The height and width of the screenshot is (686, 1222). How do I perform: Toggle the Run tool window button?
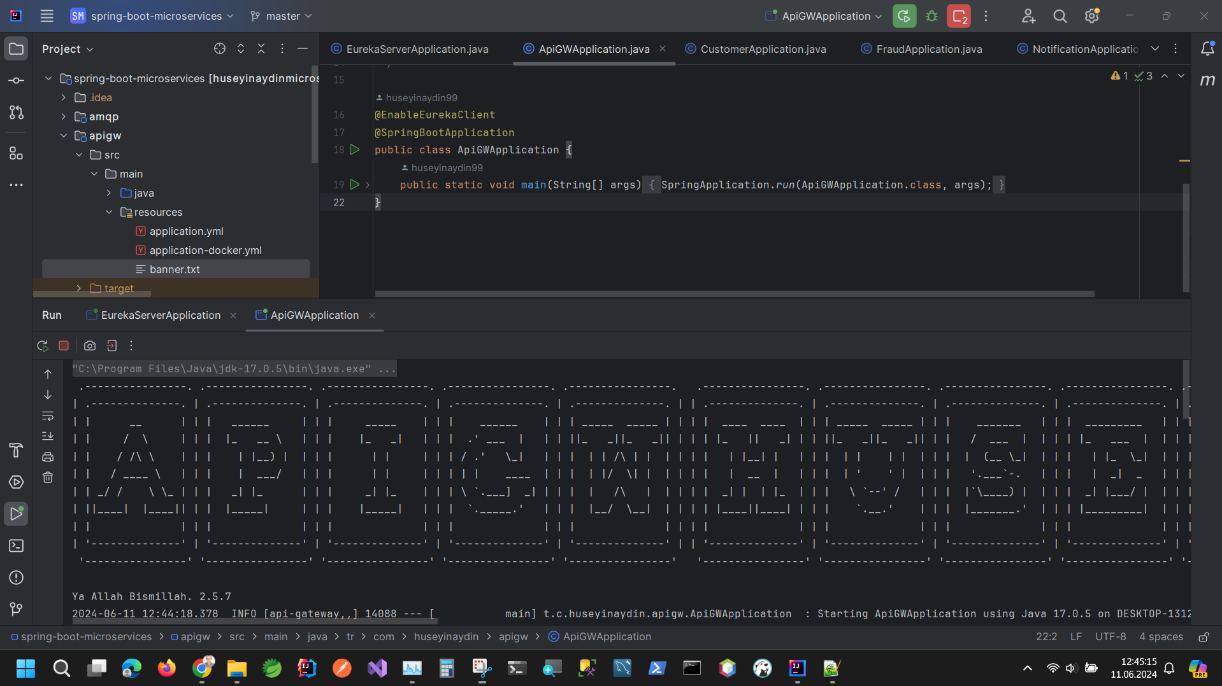coord(17,514)
